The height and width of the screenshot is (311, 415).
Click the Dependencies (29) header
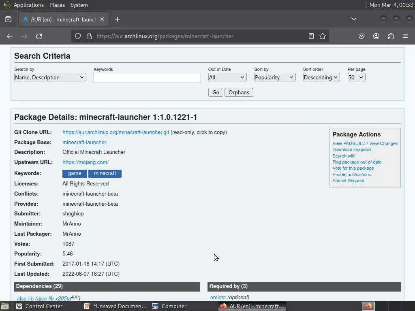pyautogui.click(x=107, y=286)
